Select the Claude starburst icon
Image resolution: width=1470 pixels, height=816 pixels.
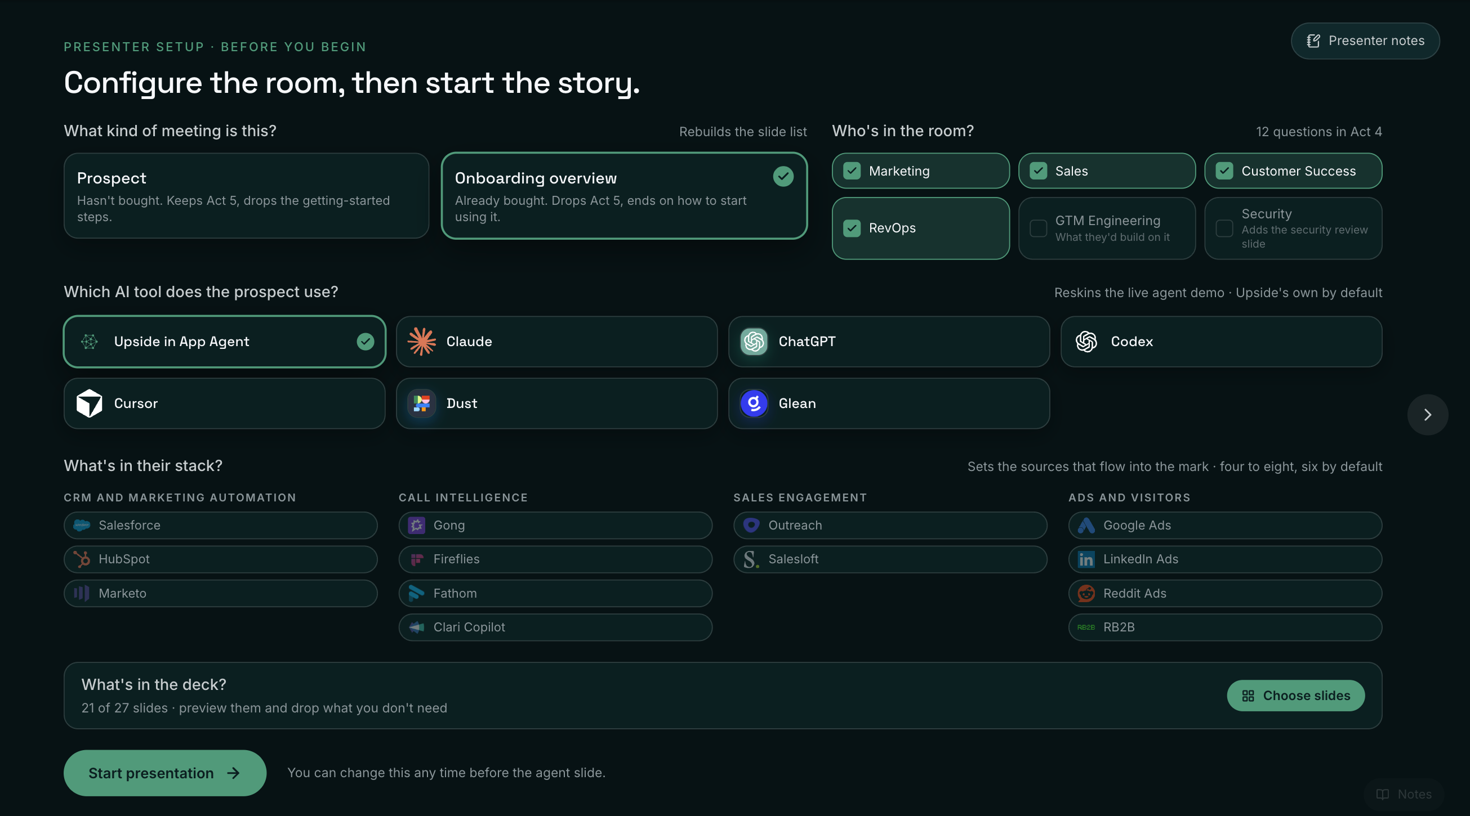(422, 342)
